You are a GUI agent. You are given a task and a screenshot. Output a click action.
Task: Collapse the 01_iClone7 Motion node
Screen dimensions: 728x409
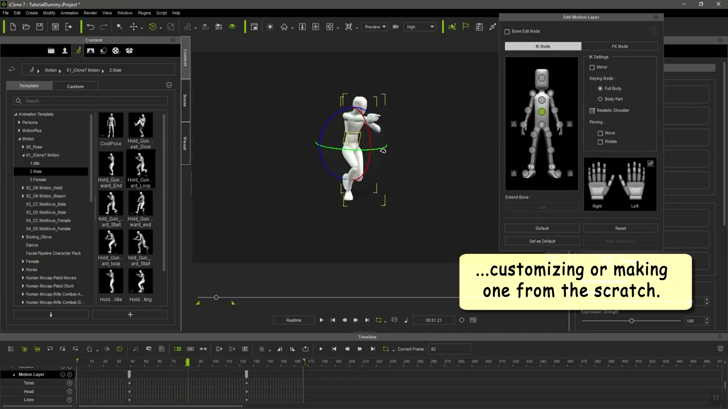coord(23,155)
